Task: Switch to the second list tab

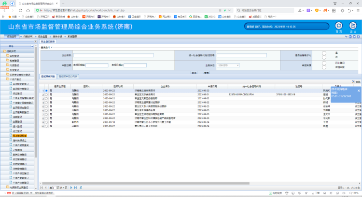Action: pyautogui.click(x=68, y=76)
